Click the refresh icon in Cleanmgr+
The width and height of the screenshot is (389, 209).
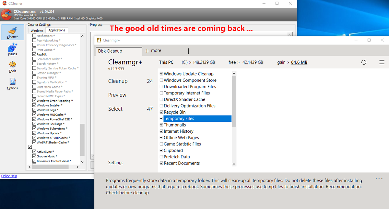click(363, 62)
